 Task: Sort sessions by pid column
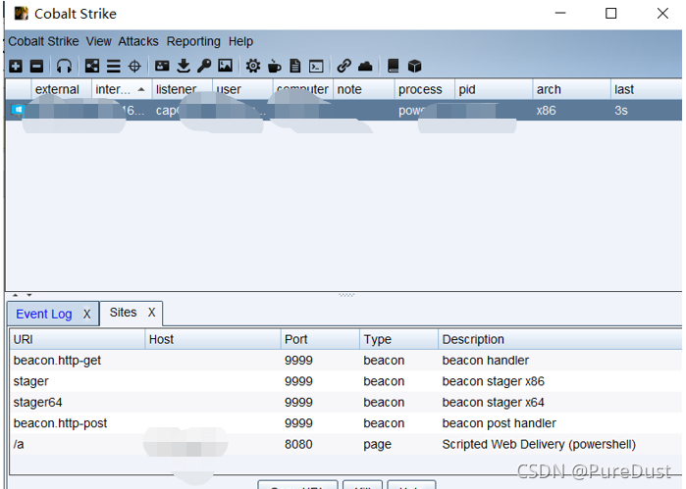pos(494,89)
